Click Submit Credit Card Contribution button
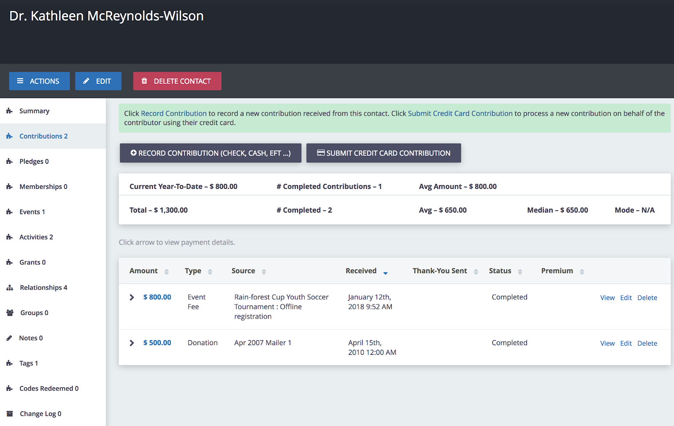674x426 pixels. pyautogui.click(x=384, y=153)
